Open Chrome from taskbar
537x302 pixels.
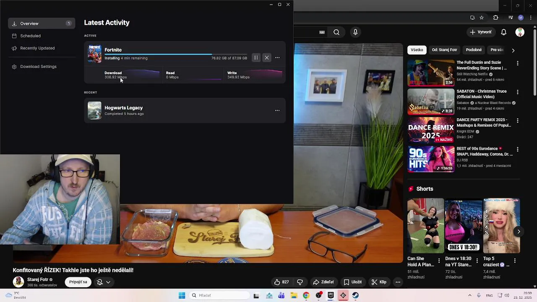pos(306,295)
